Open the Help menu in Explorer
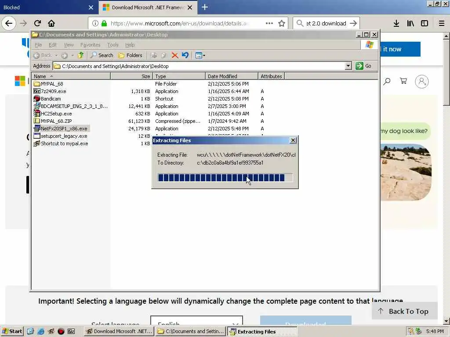Viewport: 450px width, 337px height. pyautogui.click(x=130, y=45)
